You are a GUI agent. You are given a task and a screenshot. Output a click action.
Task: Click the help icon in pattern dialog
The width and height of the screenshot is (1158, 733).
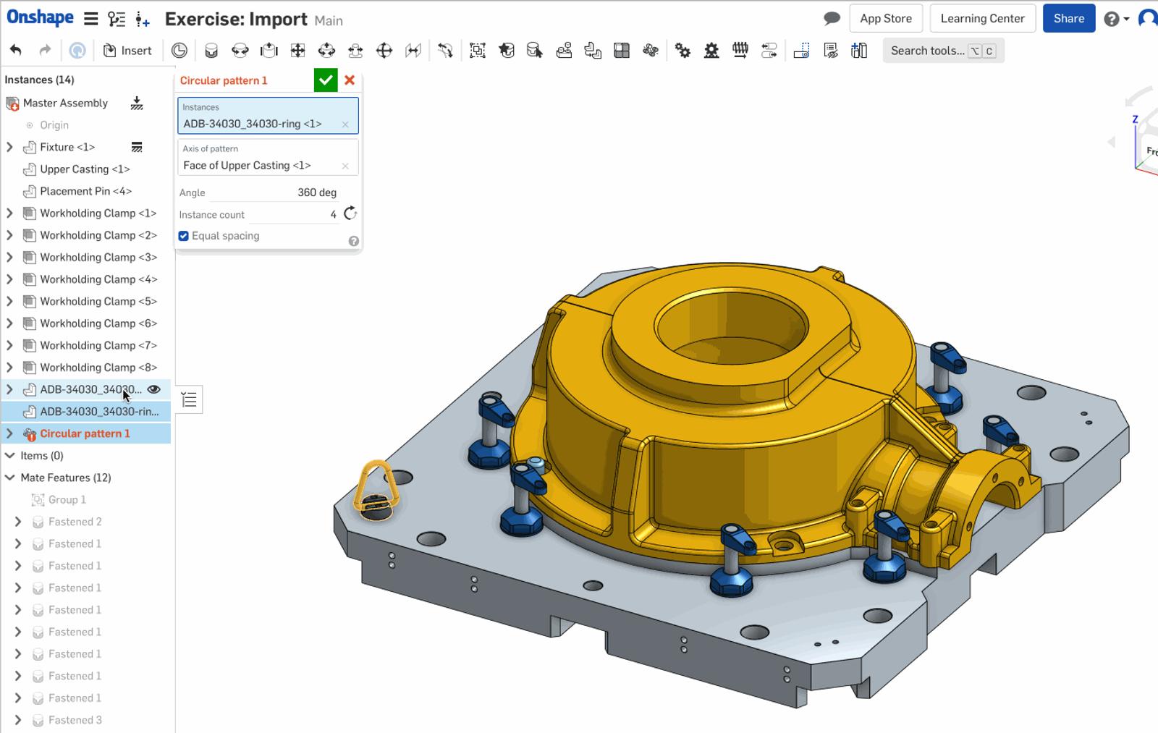tap(353, 241)
